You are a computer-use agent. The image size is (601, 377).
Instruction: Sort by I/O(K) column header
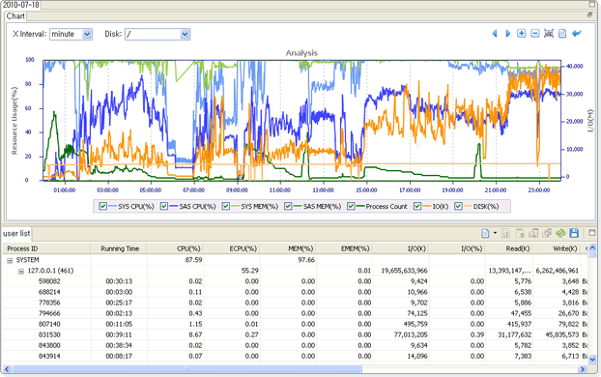pyautogui.click(x=401, y=248)
